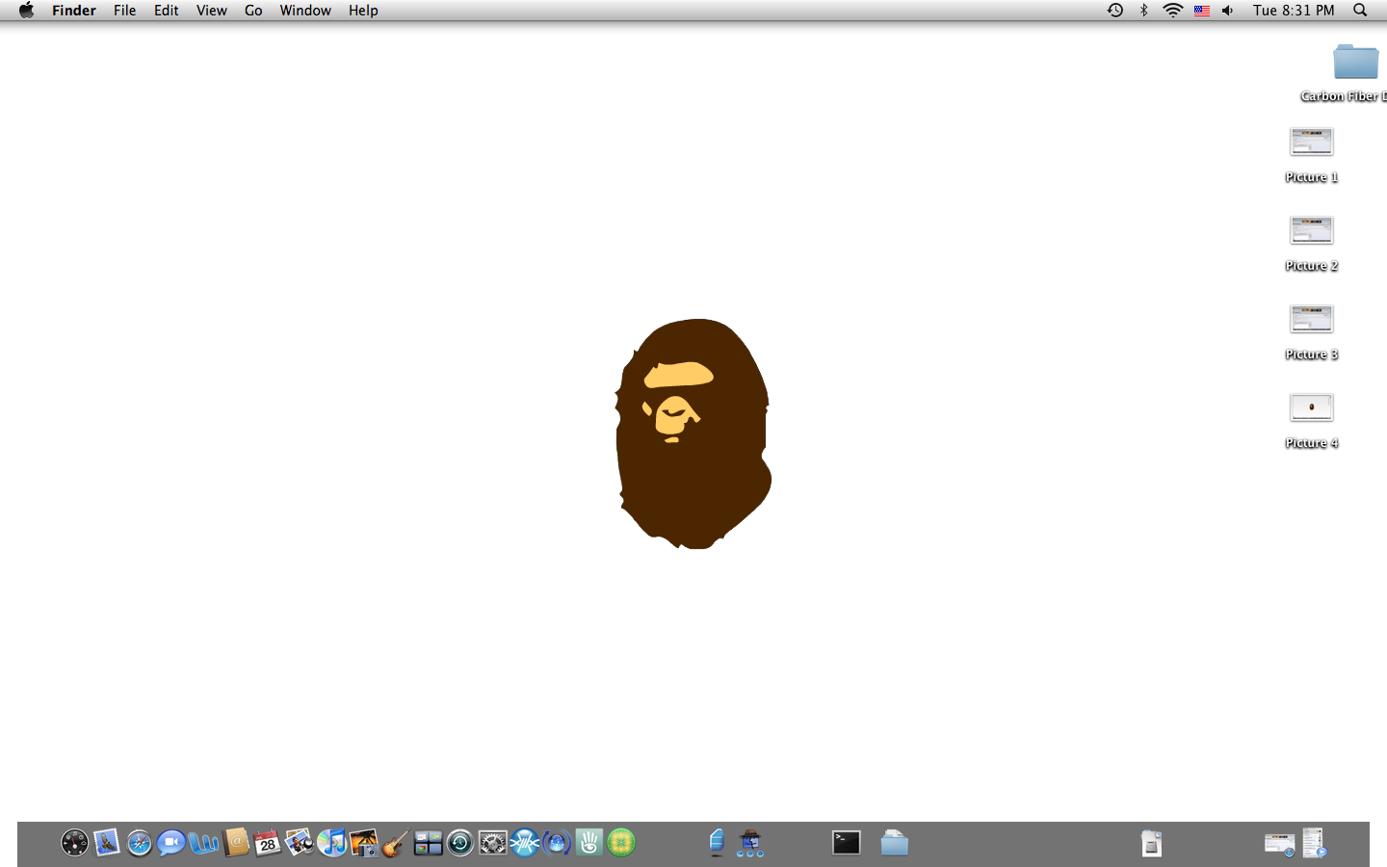Launch the white hand icon app
Image resolution: width=1387 pixels, height=867 pixels.
(589, 843)
